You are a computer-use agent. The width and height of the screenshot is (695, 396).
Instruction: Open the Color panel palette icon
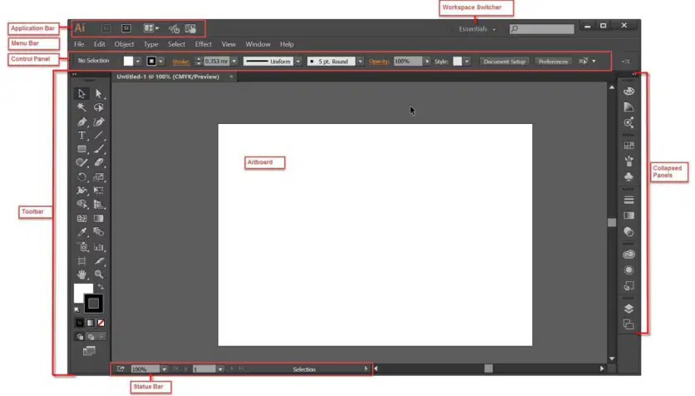628,92
